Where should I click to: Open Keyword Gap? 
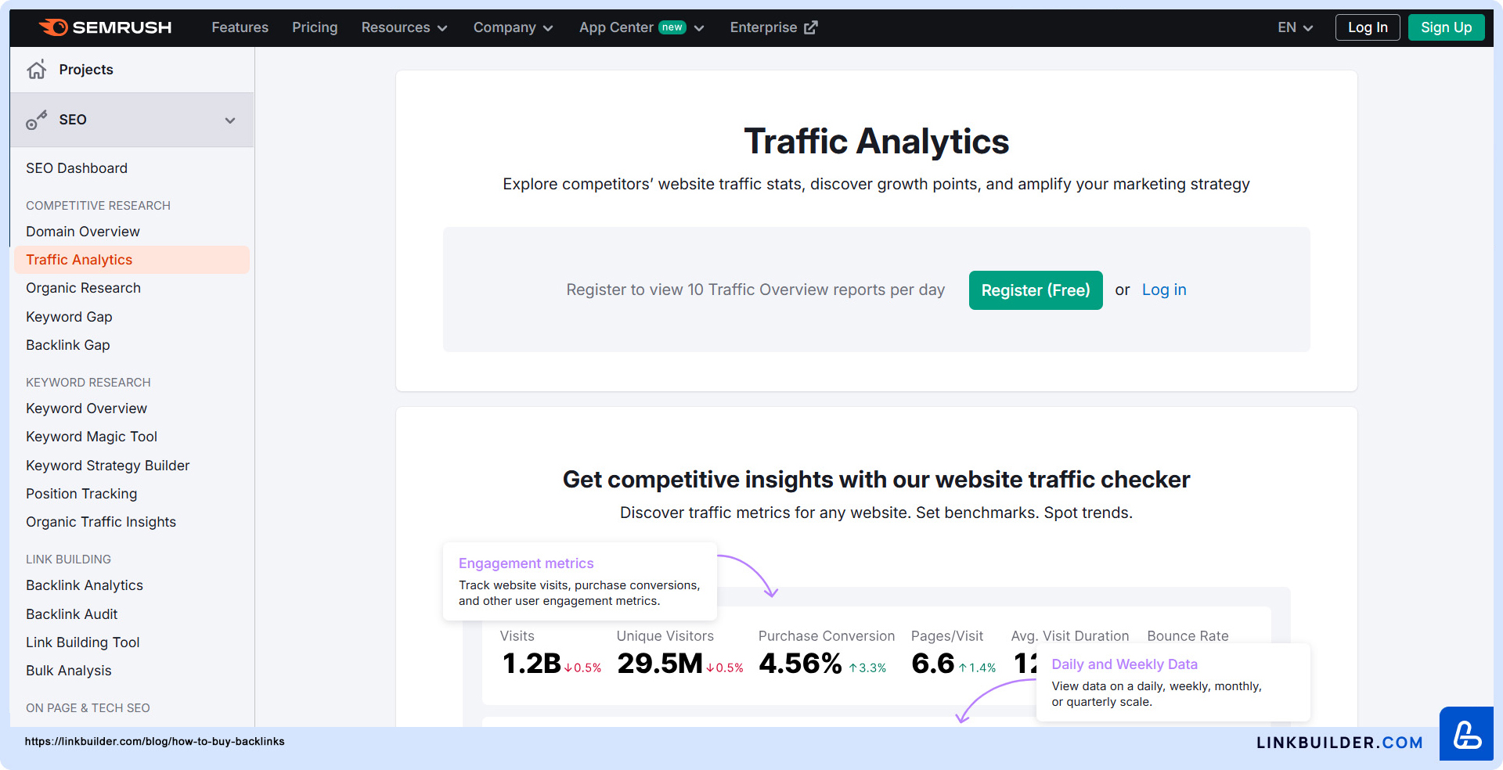coord(69,317)
